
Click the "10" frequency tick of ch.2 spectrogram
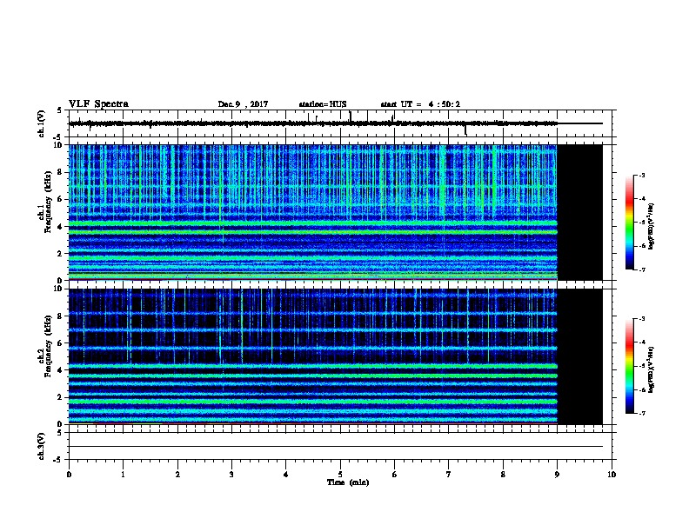tap(59, 289)
